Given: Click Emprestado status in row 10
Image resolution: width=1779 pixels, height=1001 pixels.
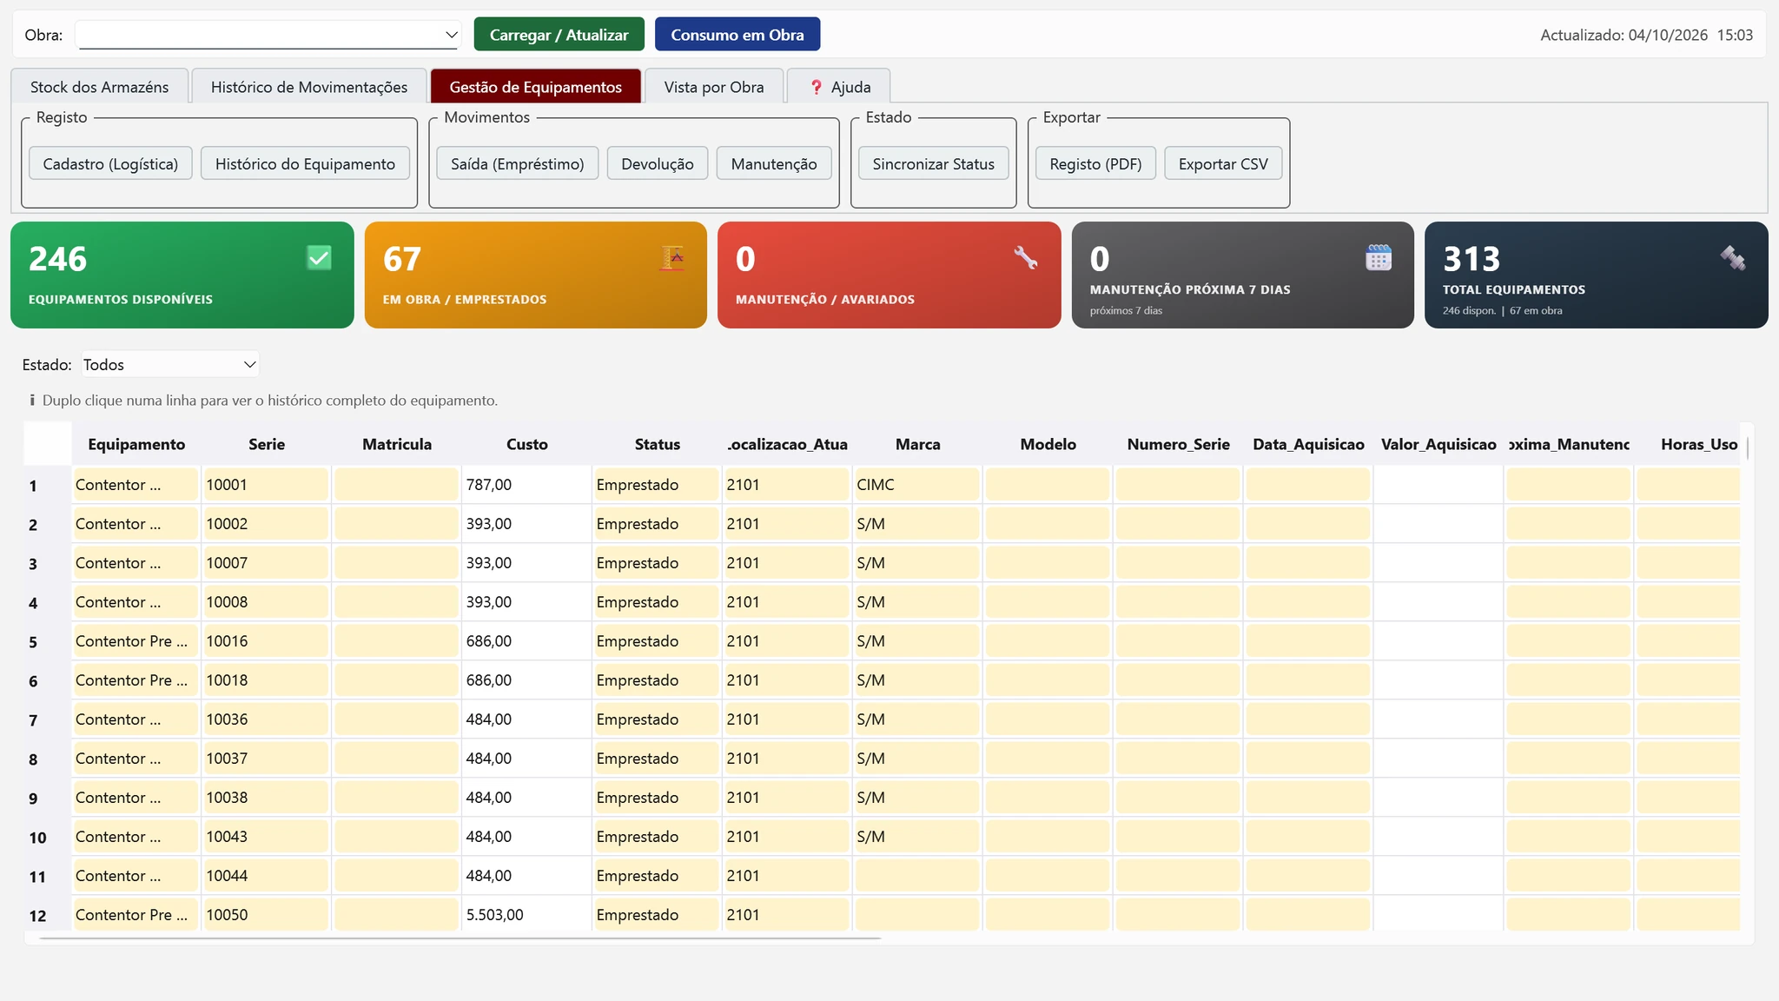Looking at the screenshot, I should 657,837.
